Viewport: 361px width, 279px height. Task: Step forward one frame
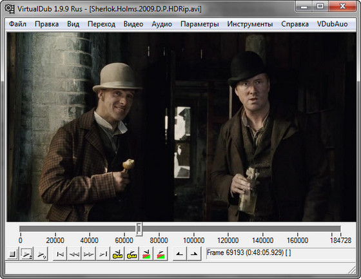88,254
